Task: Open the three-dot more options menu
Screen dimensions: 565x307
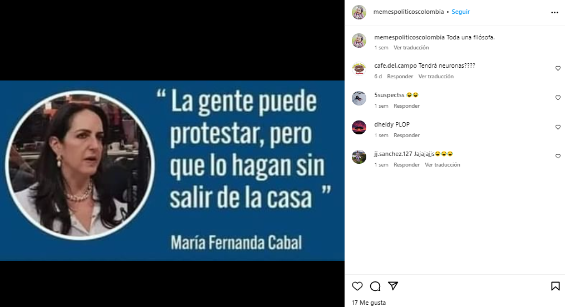Action: (554, 13)
